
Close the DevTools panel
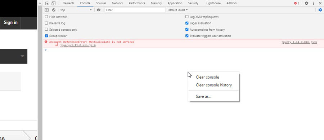point(320,3)
